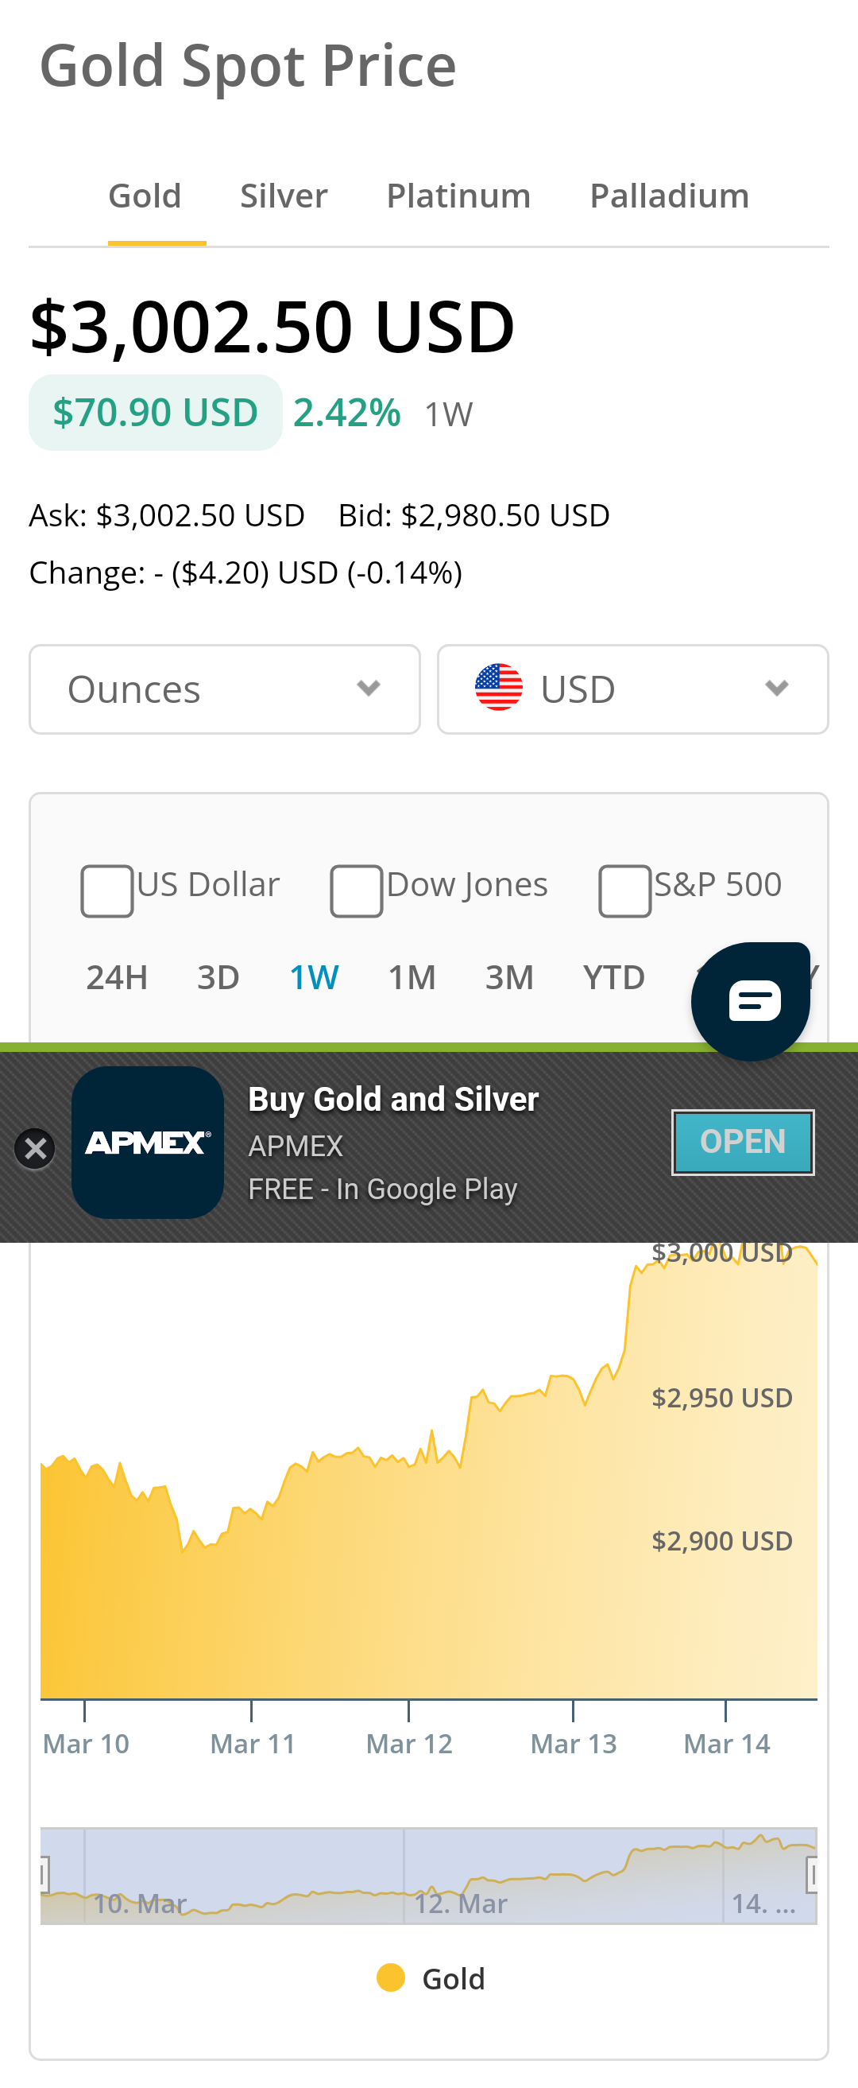Tap the APMEX app logo icon
Viewport: 858px width, 2088px height.
point(148,1142)
